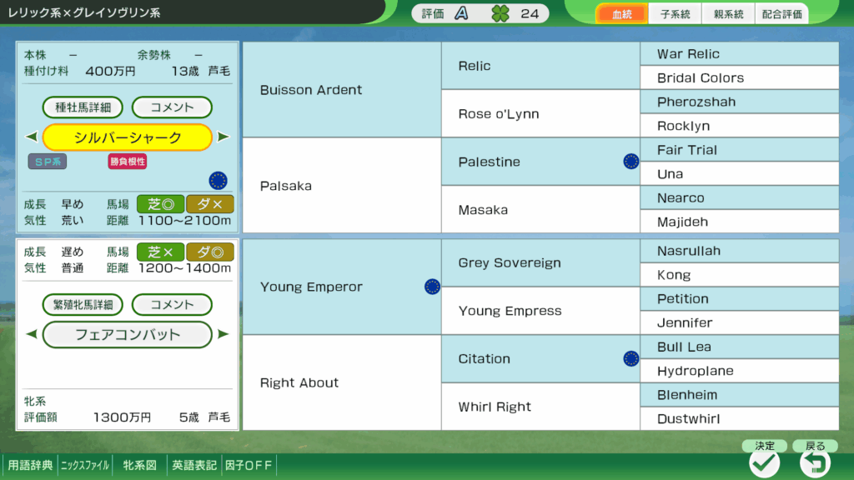Select Palsaka pedigree cell
The image size is (854, 480).
point(342,186)
